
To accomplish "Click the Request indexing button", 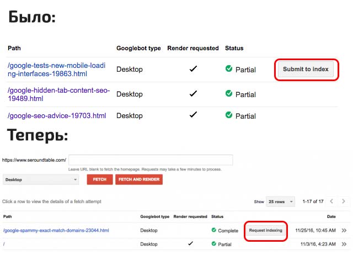I will tap(265, 230).
